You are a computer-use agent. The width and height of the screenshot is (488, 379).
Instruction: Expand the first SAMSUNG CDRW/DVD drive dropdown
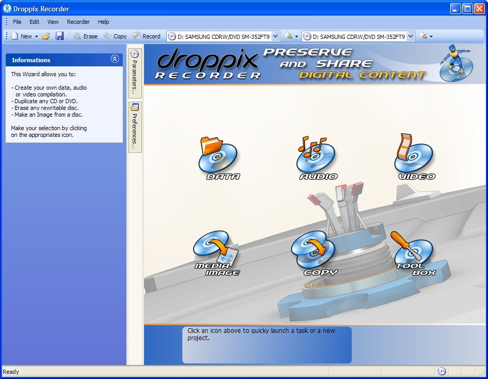275,36
